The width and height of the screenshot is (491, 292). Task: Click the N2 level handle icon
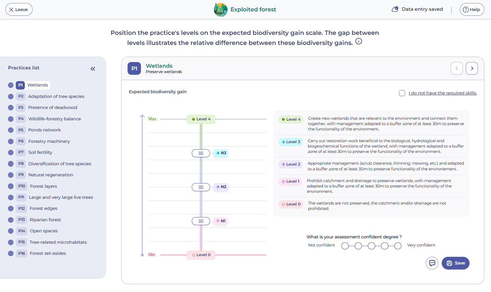click(201, 187)
